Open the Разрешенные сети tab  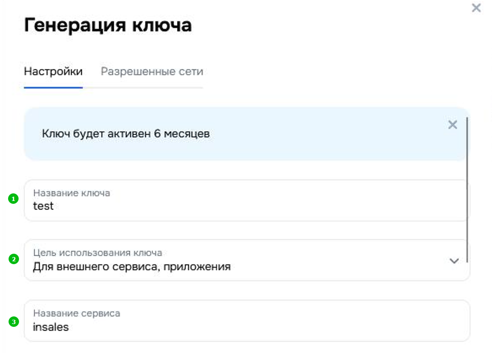(x=152, y=72)
